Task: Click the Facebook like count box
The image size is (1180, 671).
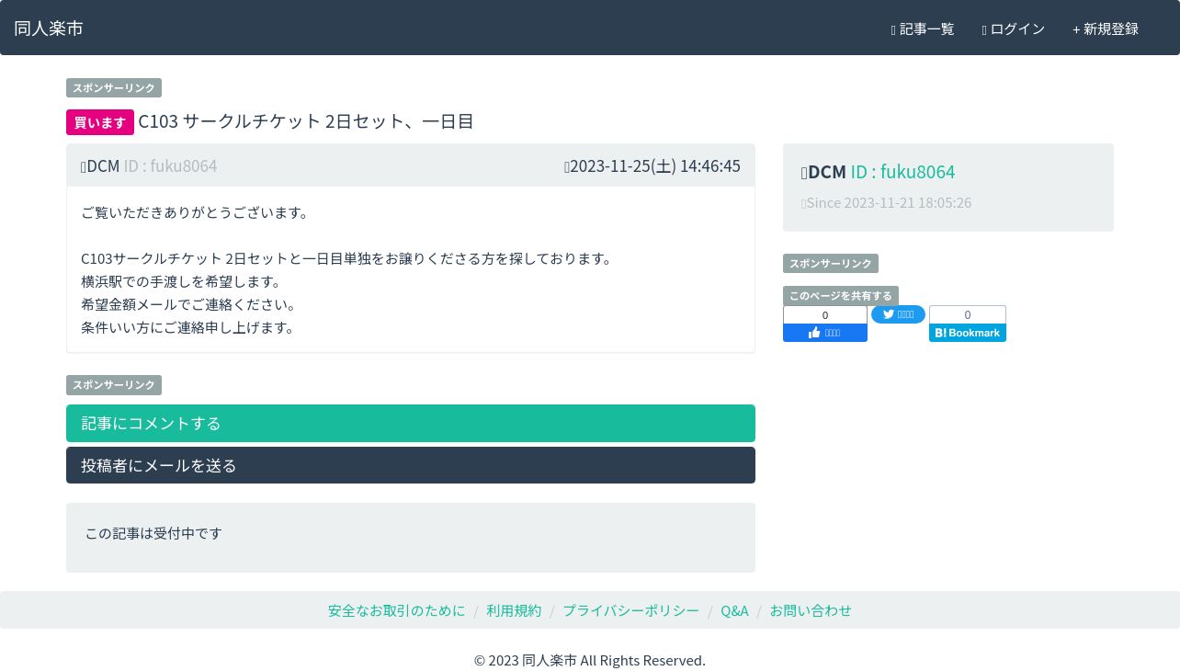Action: (x=825, y=315)
